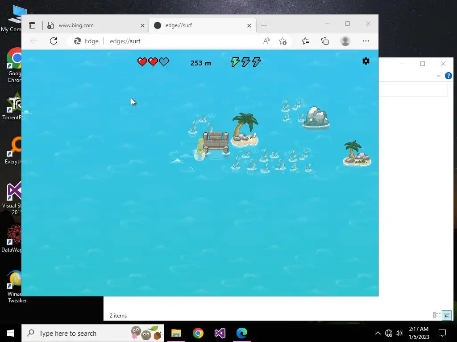Click the empty third heart life
This screenshot has width=457, height=342.
pyautogui.click(x=164, y=61)
